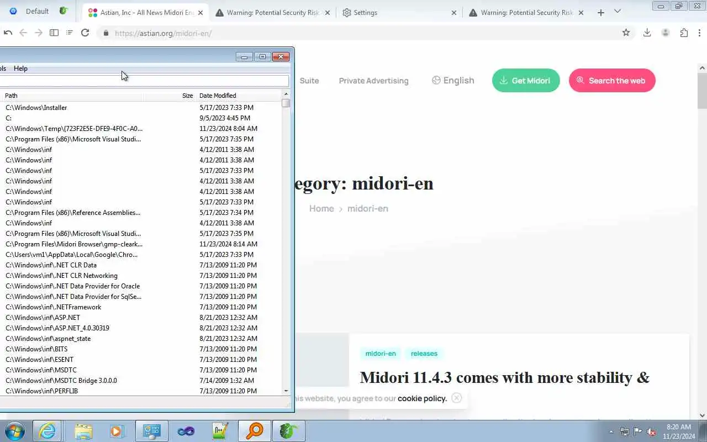Open the account profile icon
This screenshot has height=442, width=707.
(x=666, y=33)
